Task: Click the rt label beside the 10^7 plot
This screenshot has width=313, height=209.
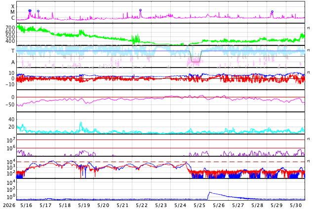Action: [x=309, y=139]
